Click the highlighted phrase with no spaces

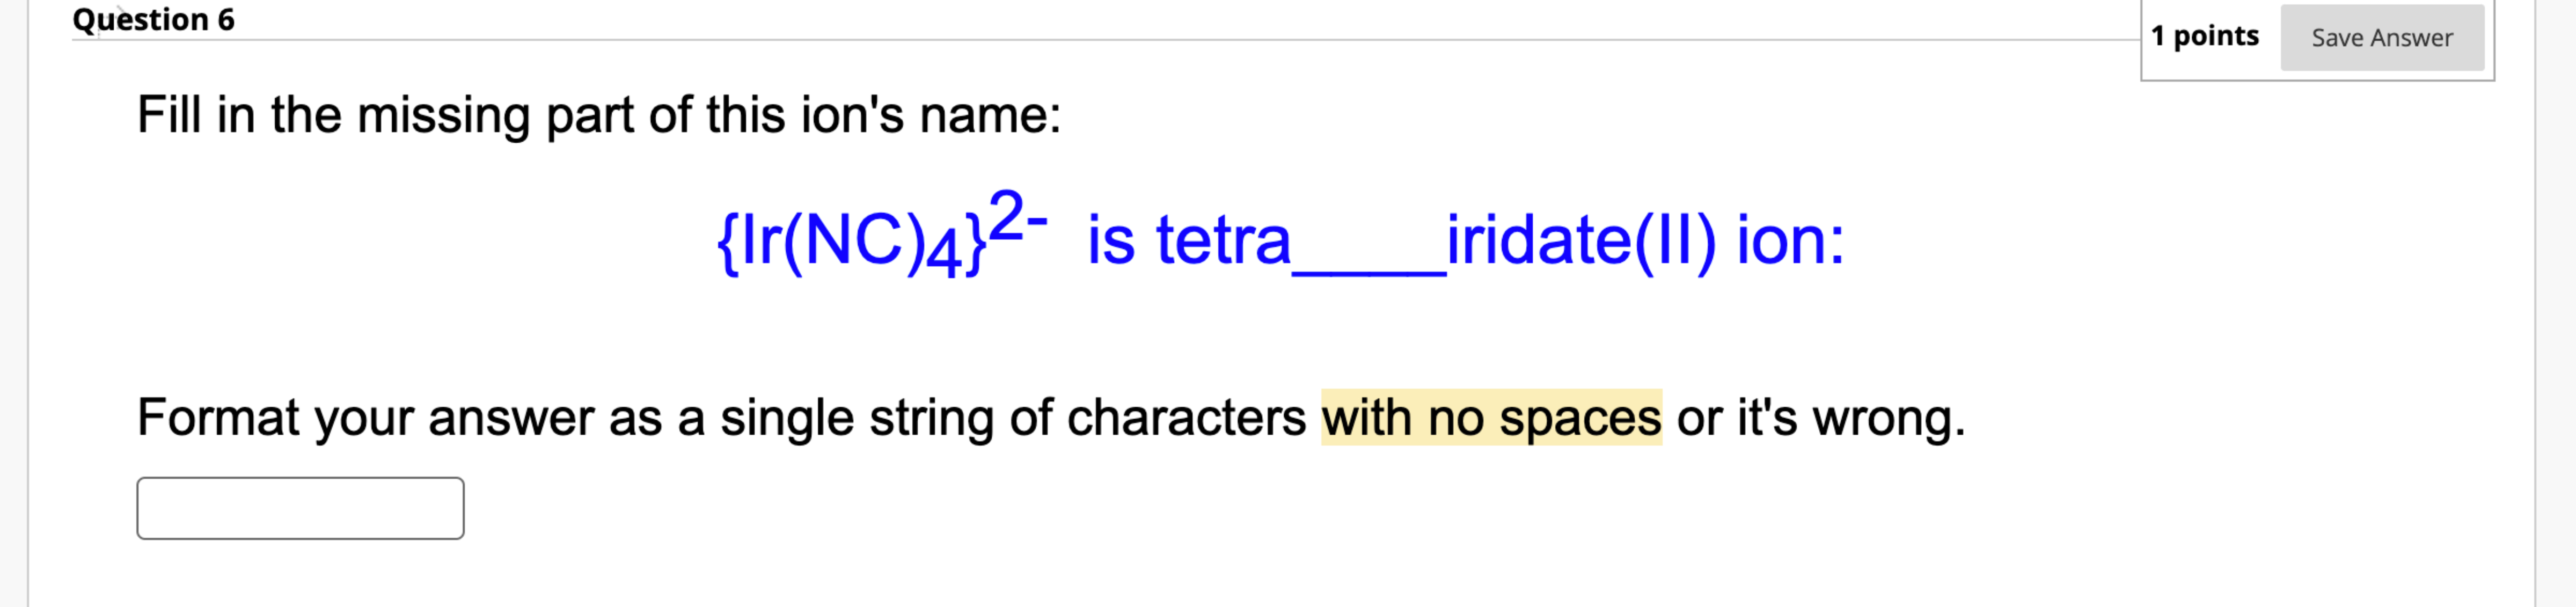pos(1493,418)
